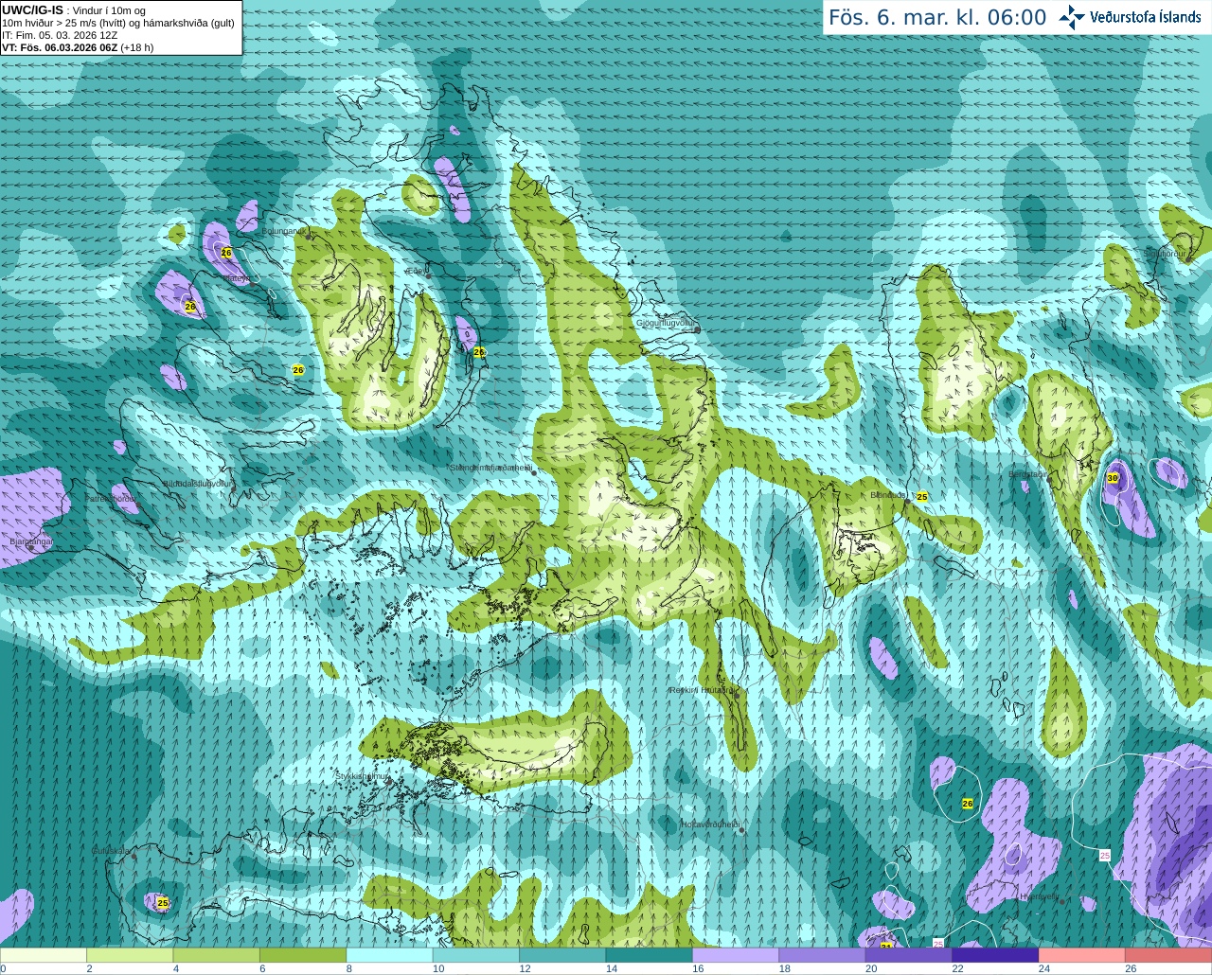Click the Bíldudalsflugvöllur station label
Image resolution: width=1212 pixels, height=975 pixels.
point(197,483)
